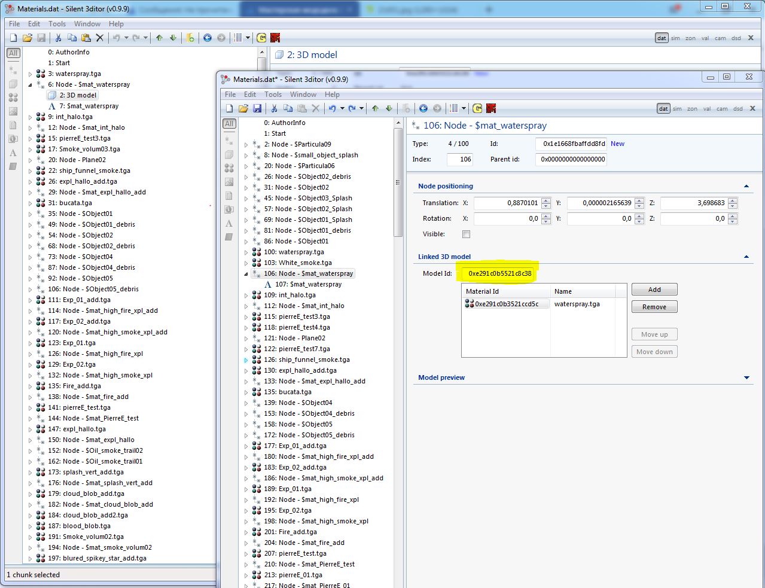
Task: Open Tools menu in back window
Action: 57,24
